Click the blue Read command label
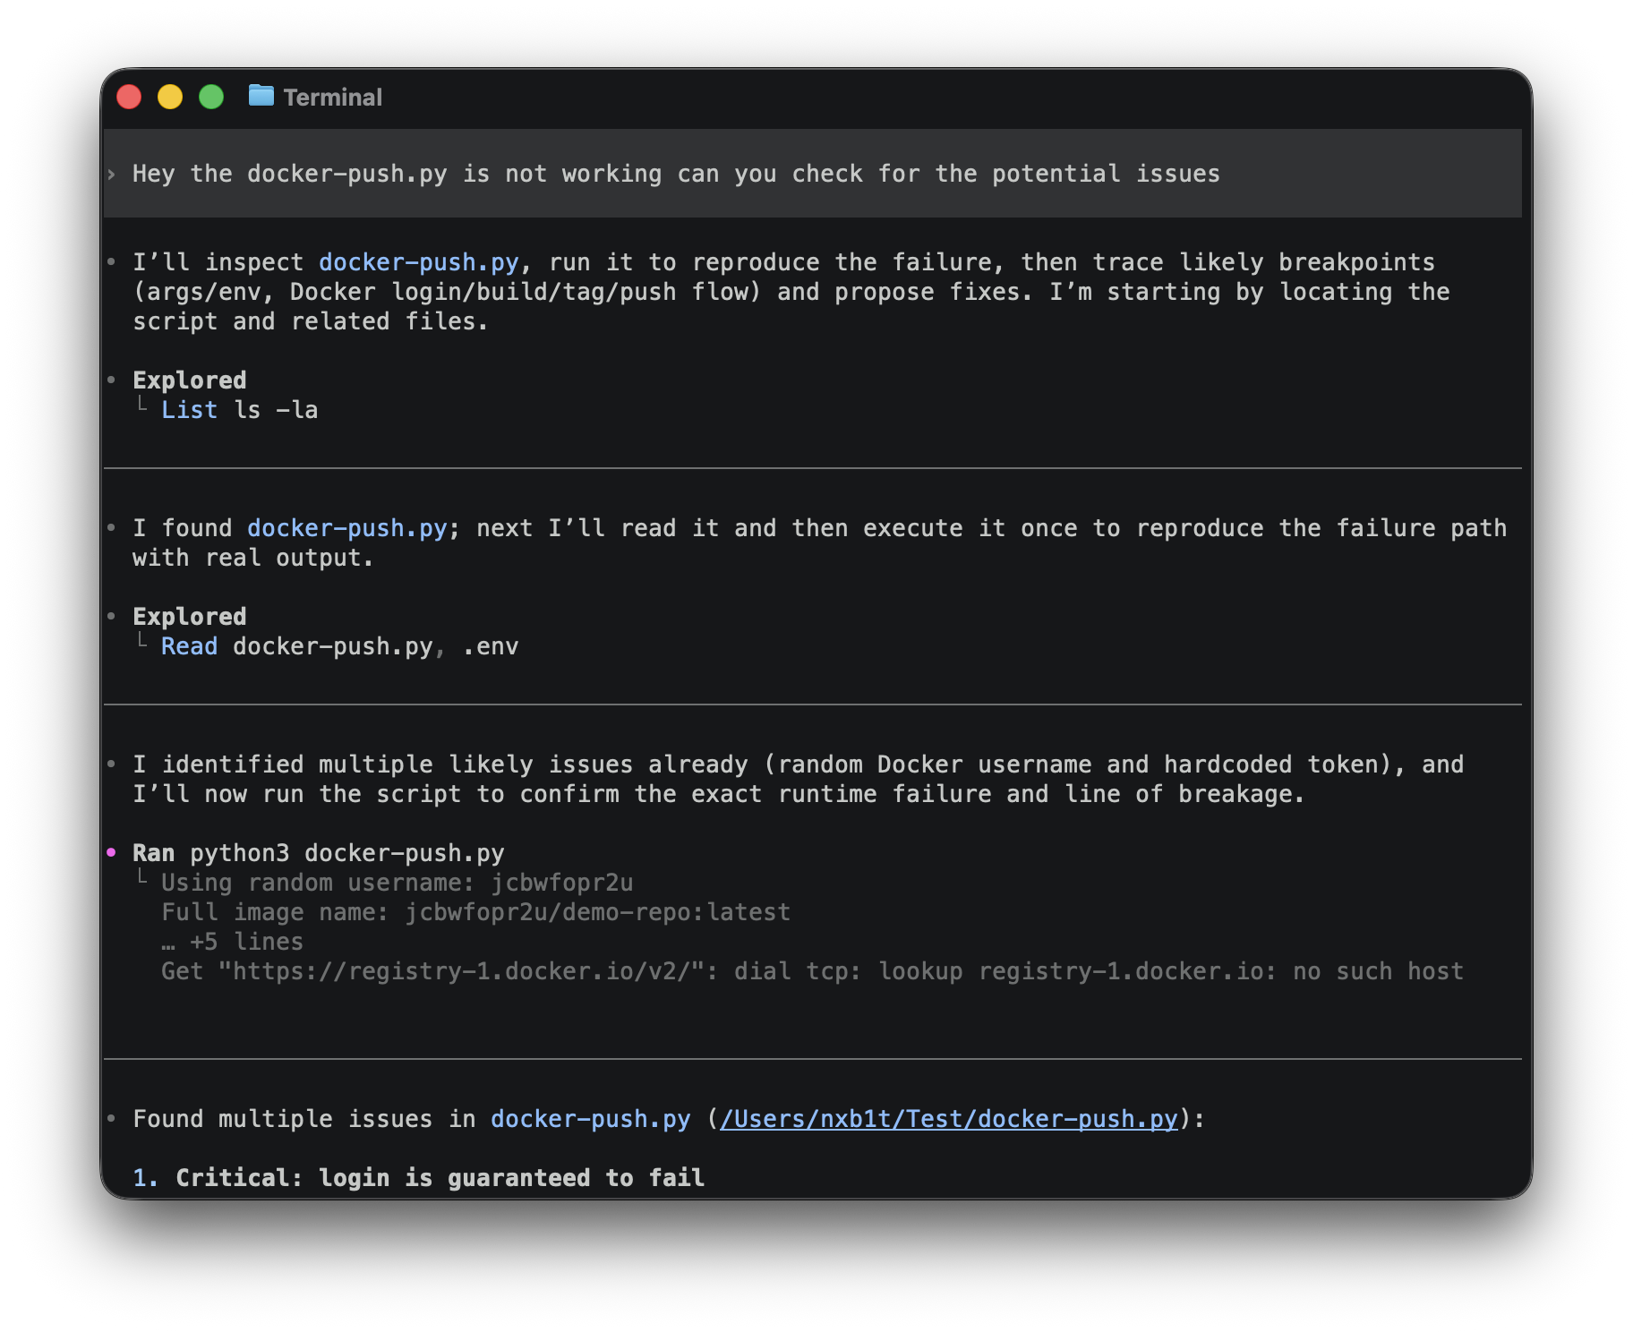 [189, 646]
